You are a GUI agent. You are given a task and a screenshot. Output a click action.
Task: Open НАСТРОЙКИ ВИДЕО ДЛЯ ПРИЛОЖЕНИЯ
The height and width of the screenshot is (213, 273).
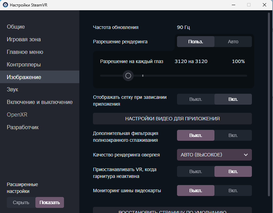coord(172,119)
